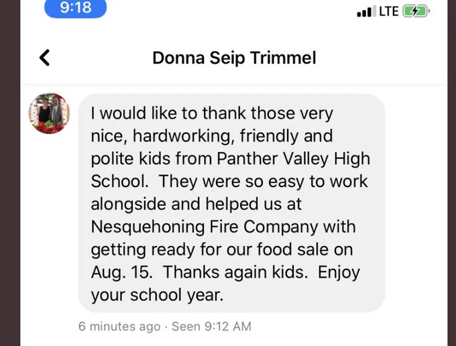Image resolution: width=456 pixels, height=346 pixels.
Task: Click 'alongside and helped us at' line
Action: [x=196, y=204]
